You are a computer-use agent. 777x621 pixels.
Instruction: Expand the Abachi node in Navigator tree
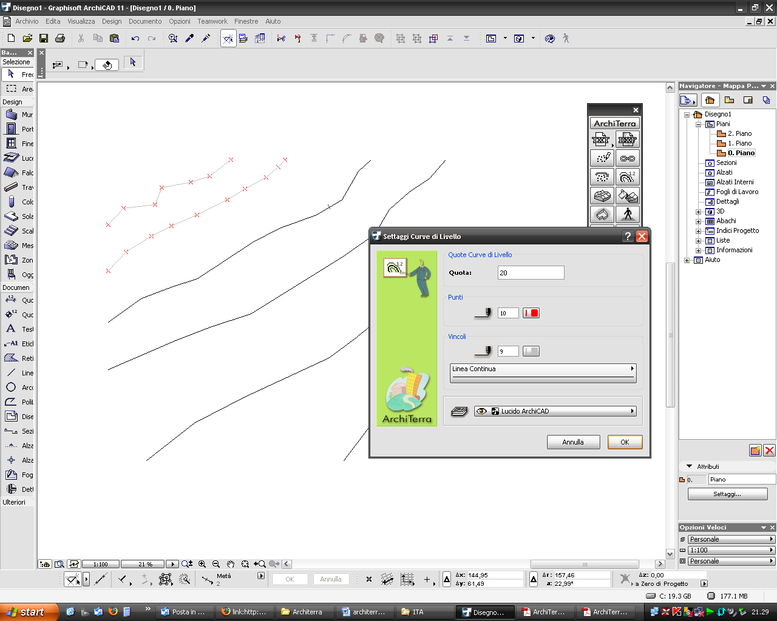coord(699,221)
